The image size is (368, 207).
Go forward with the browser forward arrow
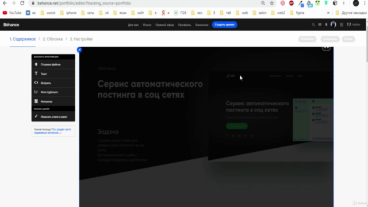13,3
